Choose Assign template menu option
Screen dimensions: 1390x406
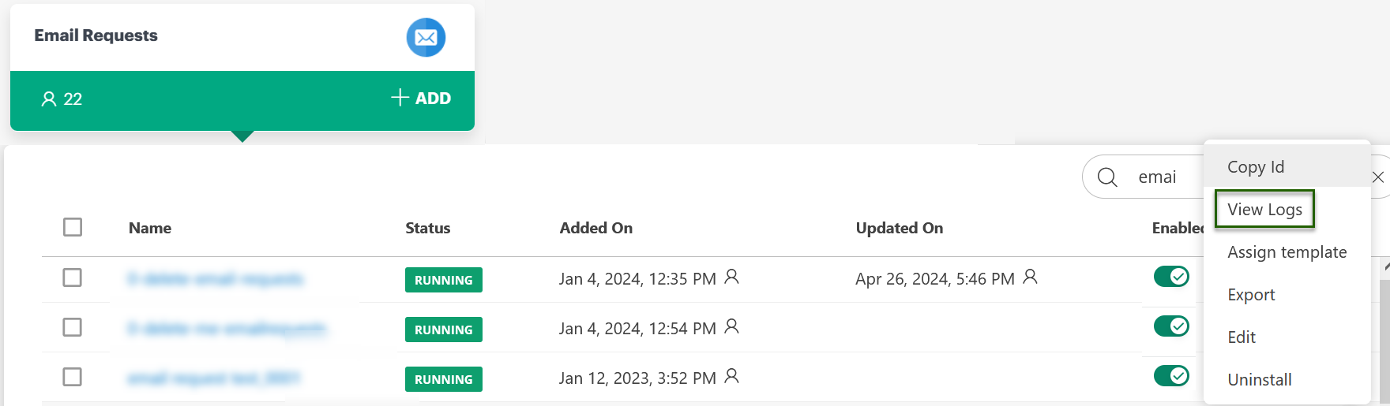(1287, 252)
